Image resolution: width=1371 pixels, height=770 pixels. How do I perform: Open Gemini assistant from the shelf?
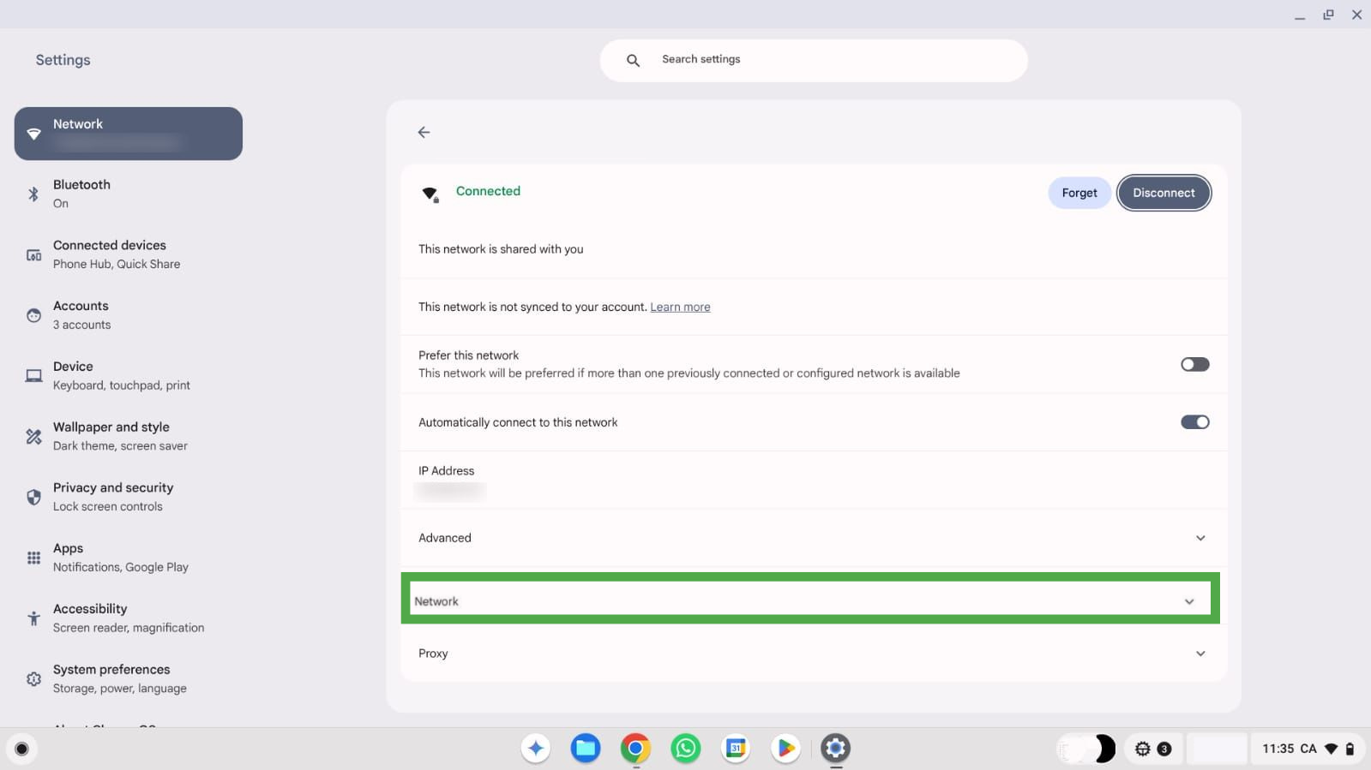pos(536,749)
